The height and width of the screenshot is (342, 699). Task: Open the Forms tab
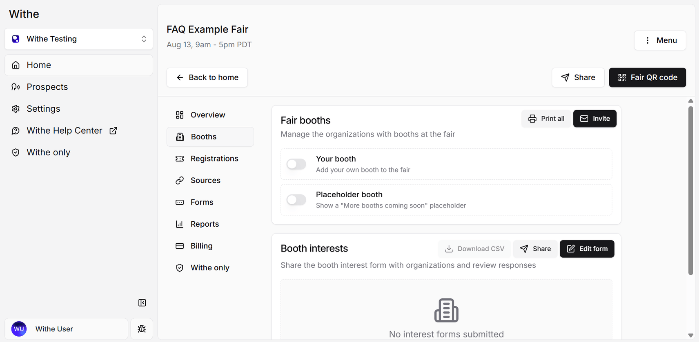[x=210, y=202]
